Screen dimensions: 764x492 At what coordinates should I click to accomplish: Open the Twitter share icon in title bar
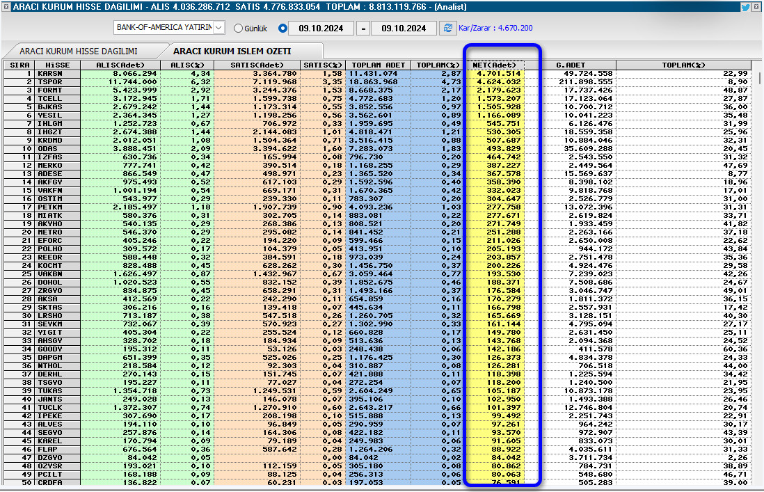[745, 7]
